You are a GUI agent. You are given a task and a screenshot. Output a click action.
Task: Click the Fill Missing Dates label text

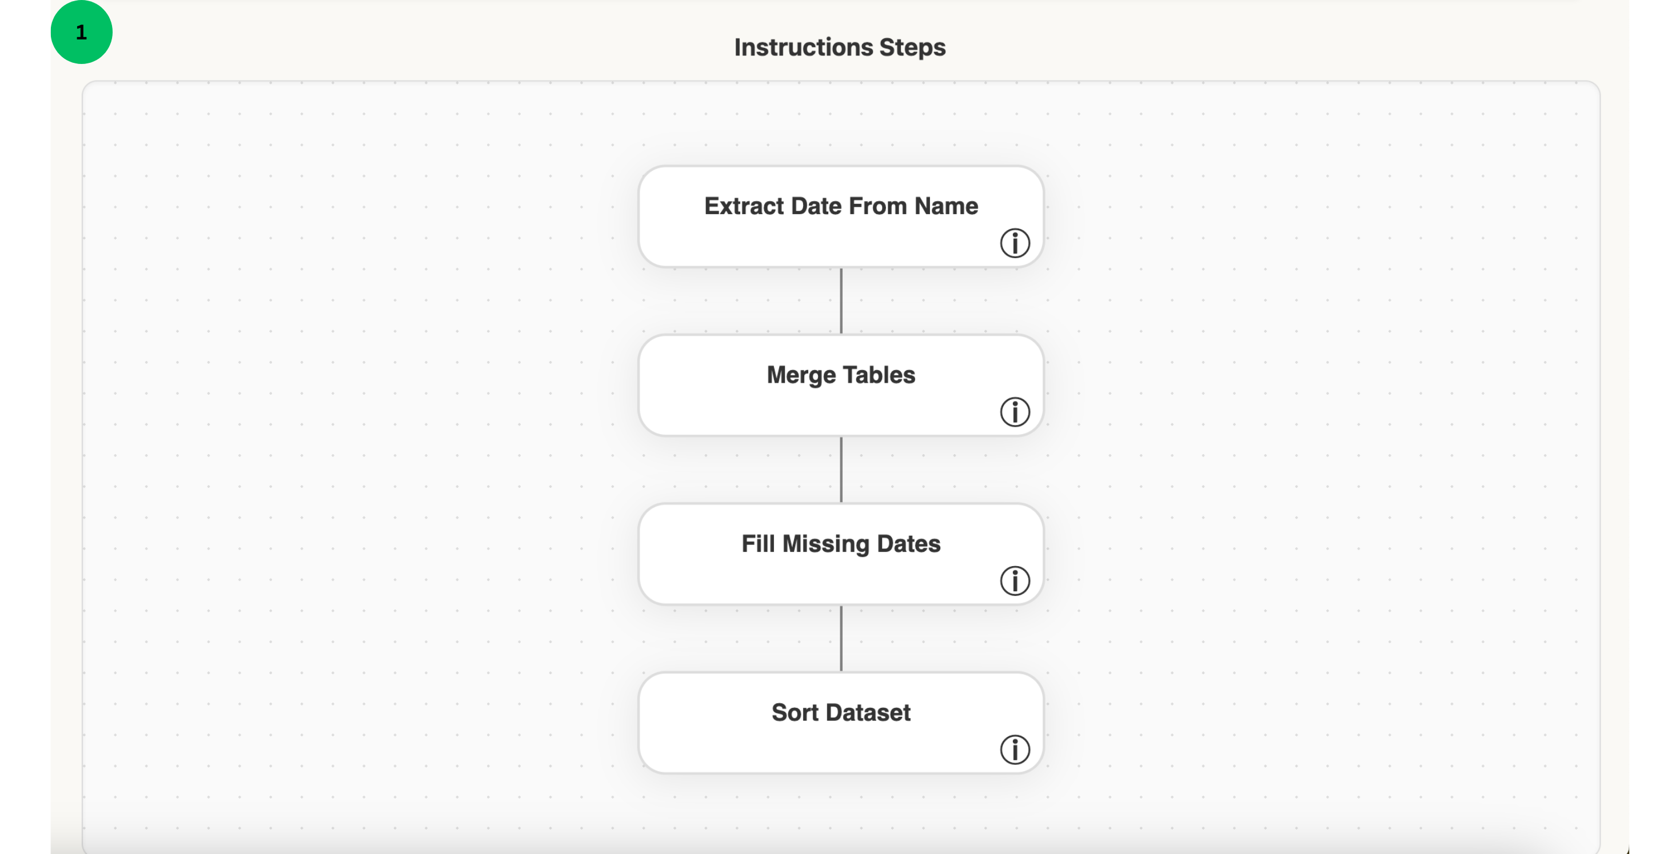841,544
